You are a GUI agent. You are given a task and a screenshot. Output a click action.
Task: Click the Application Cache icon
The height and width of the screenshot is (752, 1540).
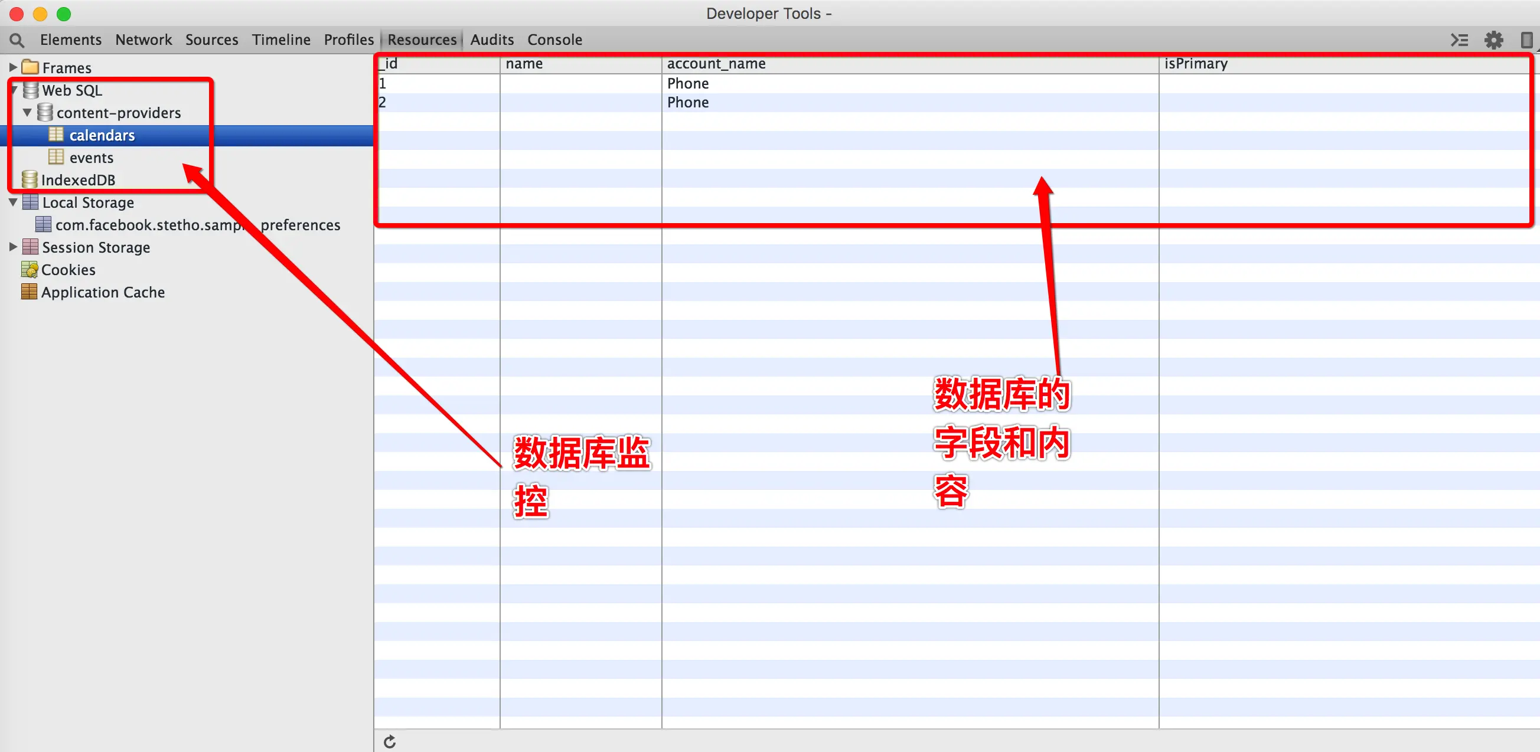[x=30, y=292]
